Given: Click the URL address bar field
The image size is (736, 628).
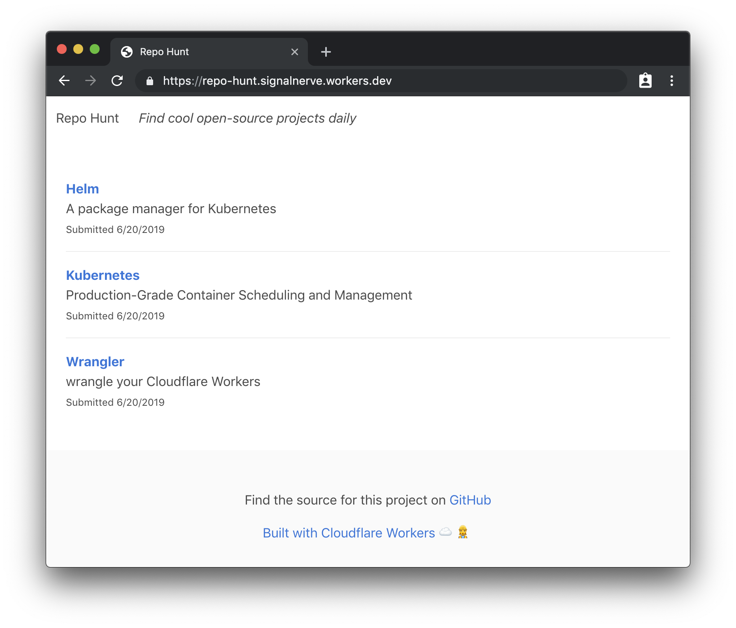Looking at the screenshot, I should pos(381,81).
